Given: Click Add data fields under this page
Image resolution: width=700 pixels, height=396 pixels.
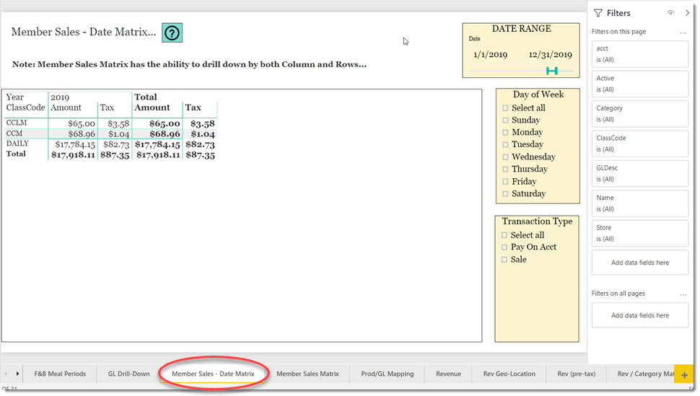Looking at the screenshot, I should point(639,263).
